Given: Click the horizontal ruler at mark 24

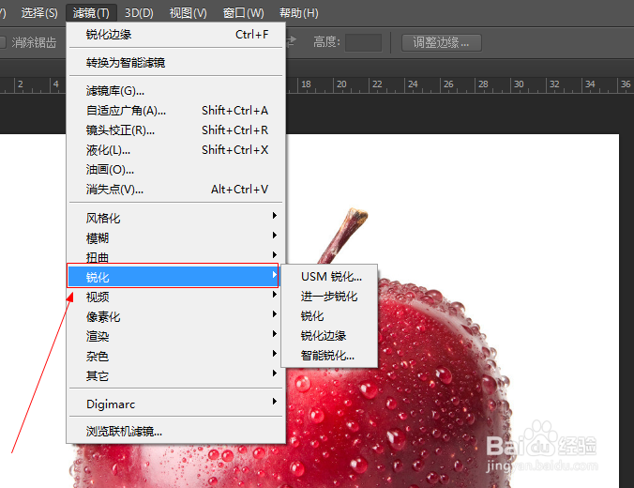Looking at the screenshot, I should [413, 85].
